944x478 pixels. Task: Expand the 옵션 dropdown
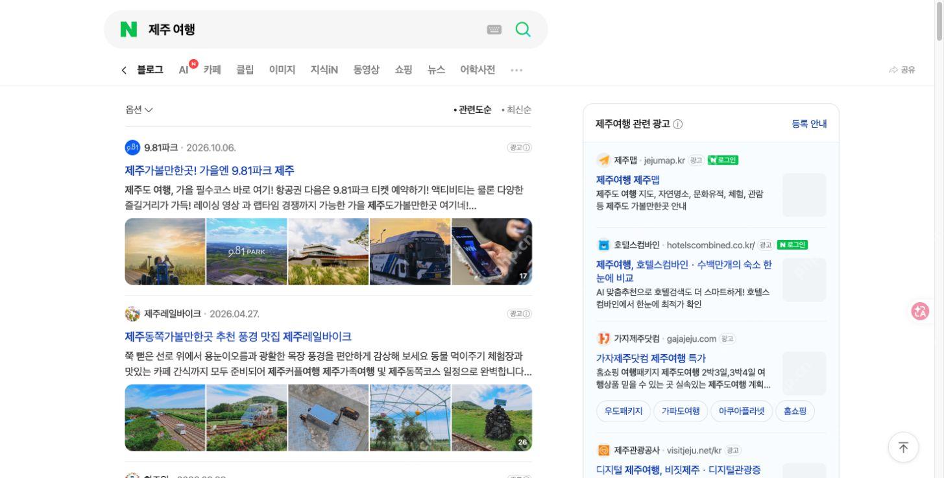(x=139, y=110)
